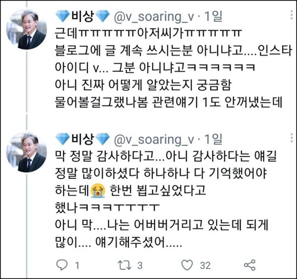Open three-dot menu on the second tweet
Viewport: 297px width, 279px height.
pyautogui.click(x=292, y=138)
